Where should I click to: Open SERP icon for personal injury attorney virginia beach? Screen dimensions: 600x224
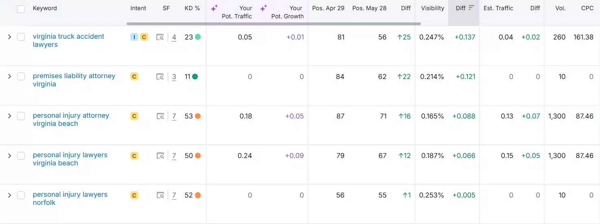coord(160,116)
